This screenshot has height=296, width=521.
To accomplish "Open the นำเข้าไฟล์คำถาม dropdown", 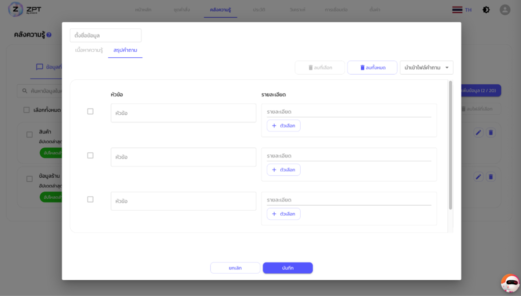I will tap(426, 68).
